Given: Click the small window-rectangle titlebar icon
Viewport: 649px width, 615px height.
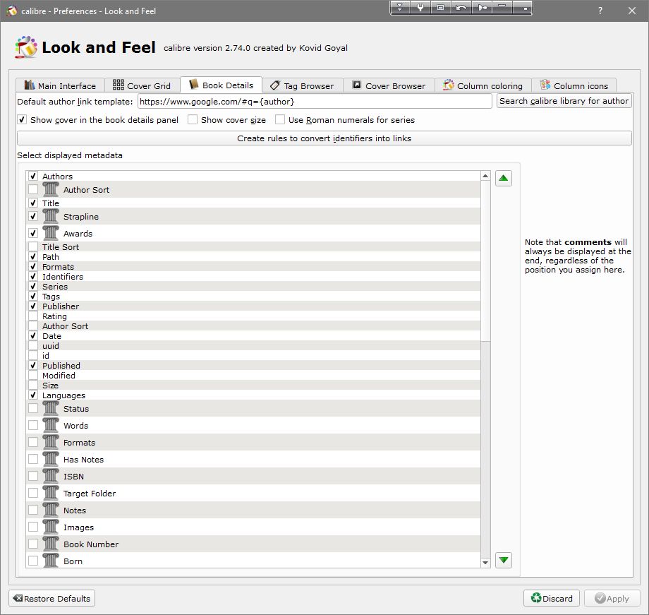Looking at the screenshot, I should tap(440, 8).
